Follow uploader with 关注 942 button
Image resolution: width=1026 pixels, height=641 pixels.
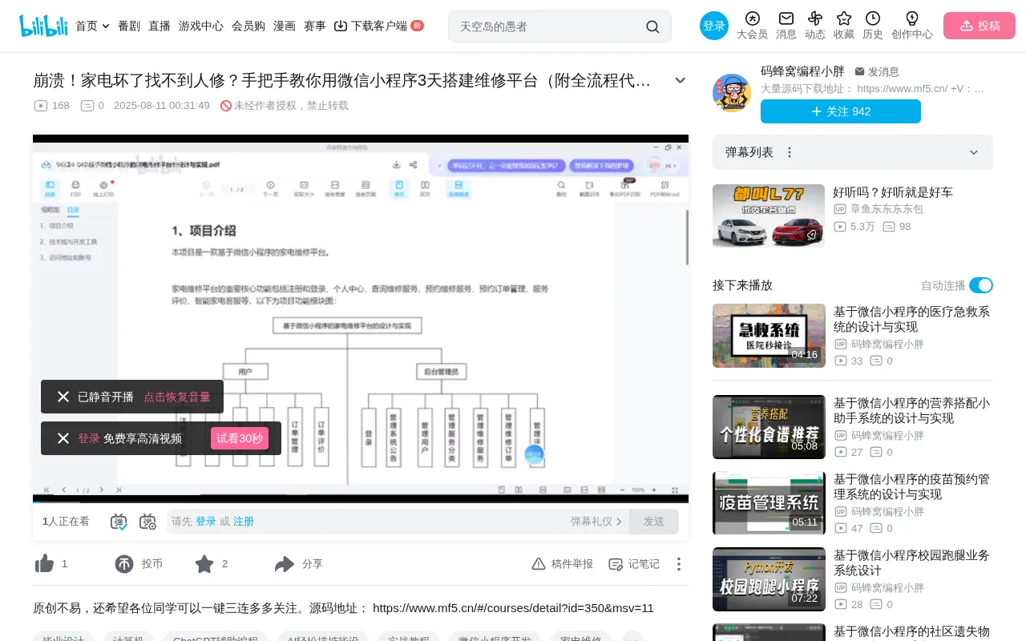[841, 111]
